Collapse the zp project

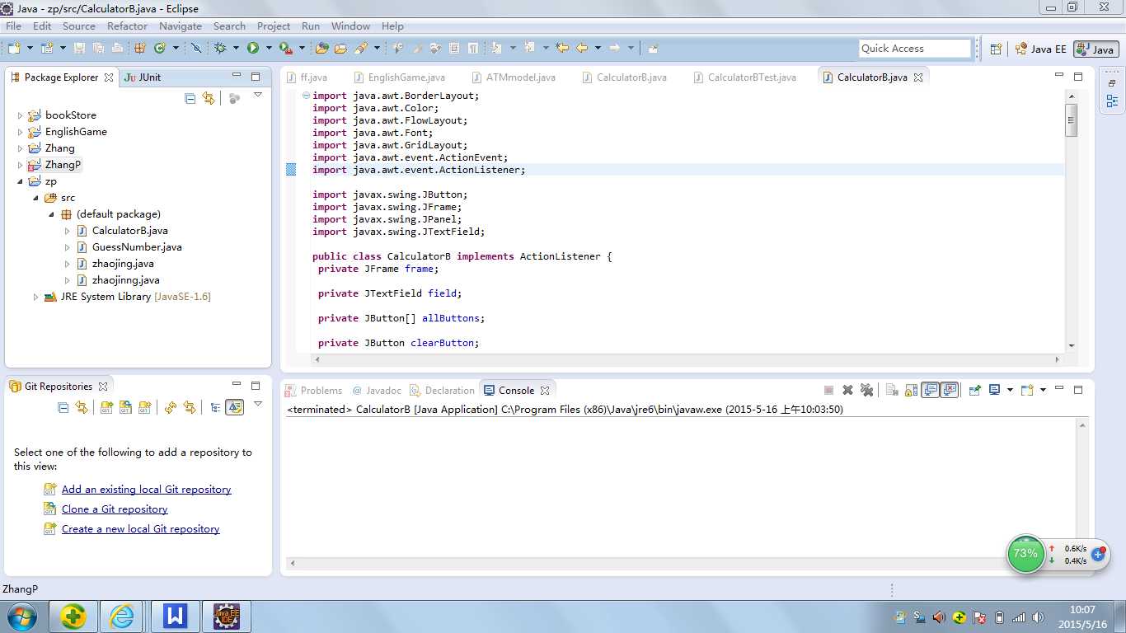(20, 181)
